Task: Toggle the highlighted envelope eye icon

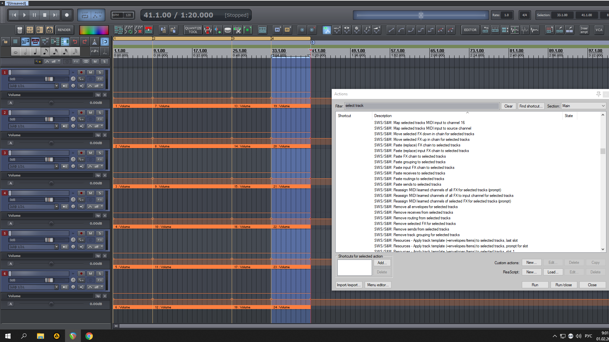Action: point(327,30)
